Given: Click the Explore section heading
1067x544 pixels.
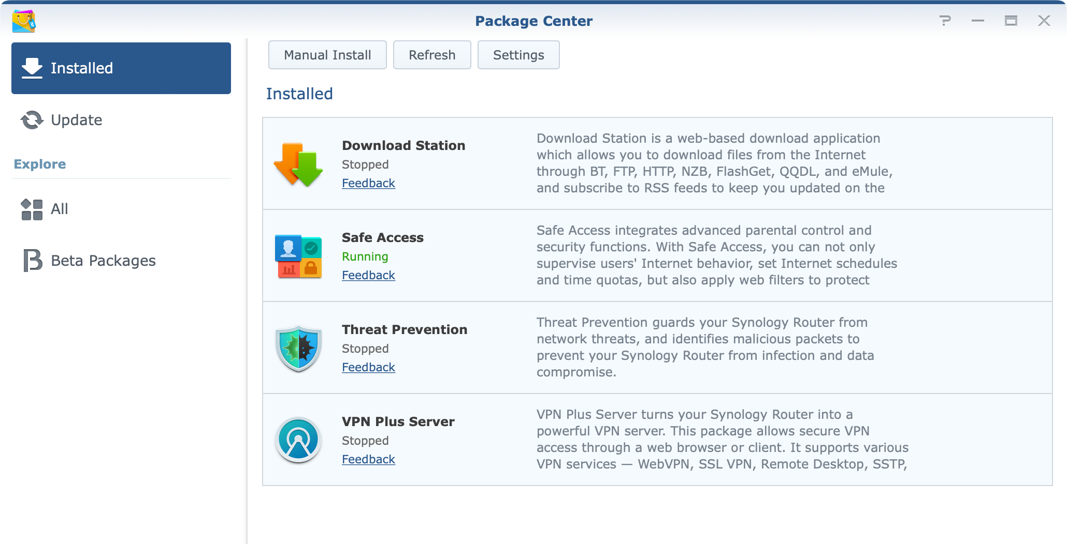Looking at the screenshot, I should pyautogui.click(x=40, y=164).
